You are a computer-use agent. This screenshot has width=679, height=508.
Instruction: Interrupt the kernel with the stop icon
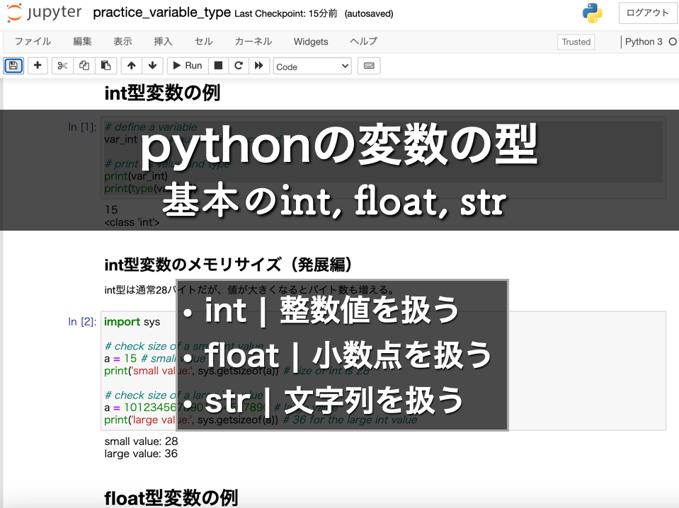click(218, 65)
